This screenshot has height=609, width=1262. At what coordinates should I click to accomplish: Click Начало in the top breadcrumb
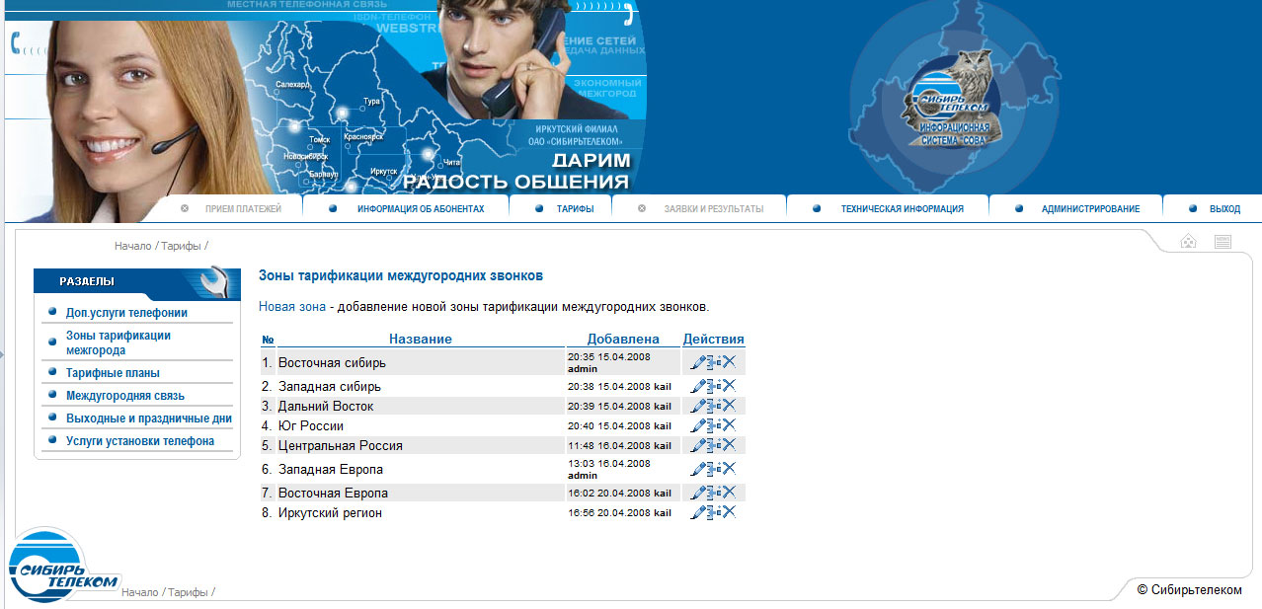pos(132,246)
